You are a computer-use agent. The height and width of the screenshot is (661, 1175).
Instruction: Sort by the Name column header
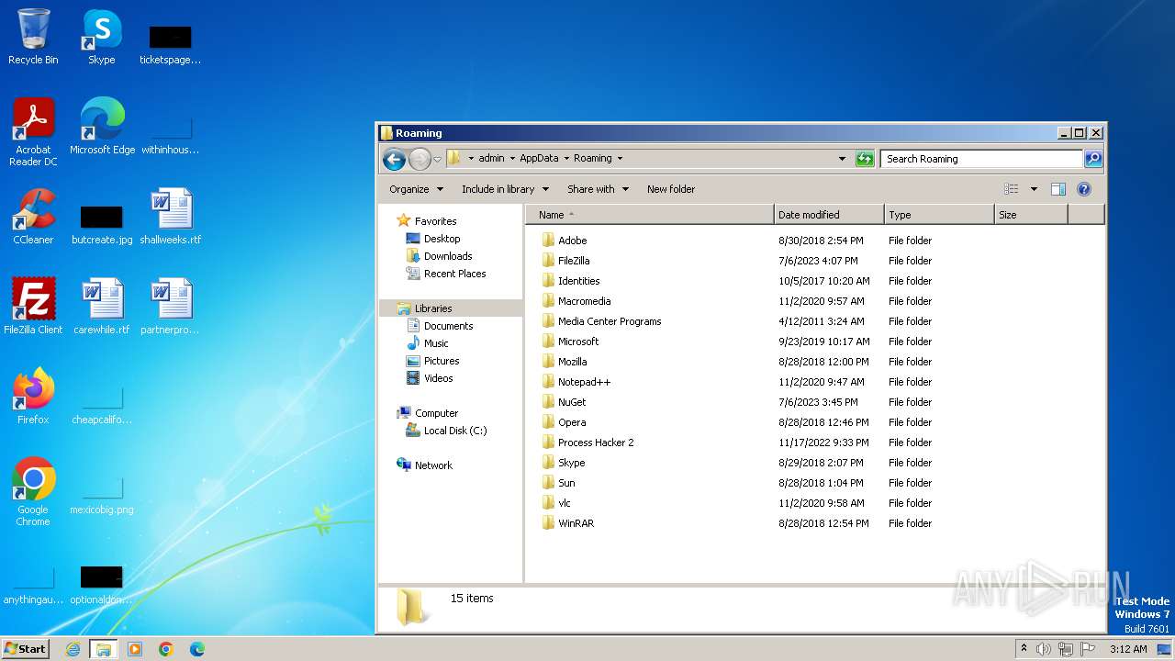650,215
